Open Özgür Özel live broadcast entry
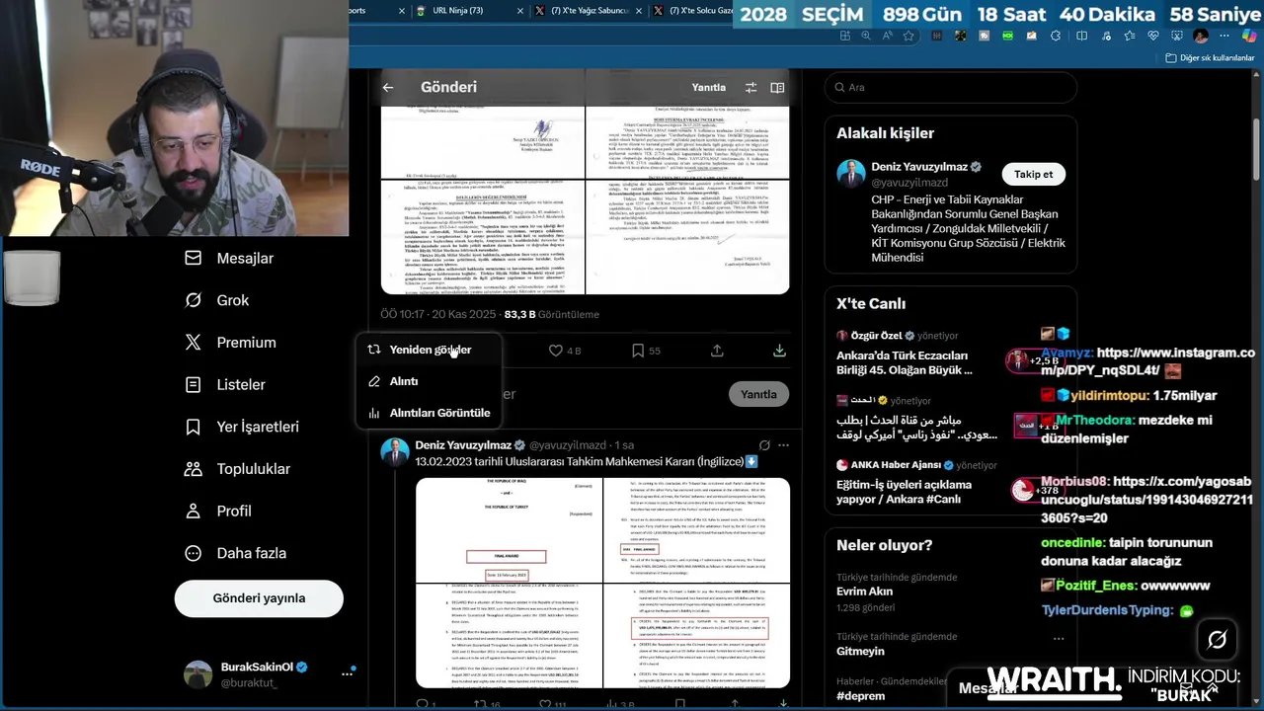 pyautogui.click(x=916, y=354)
